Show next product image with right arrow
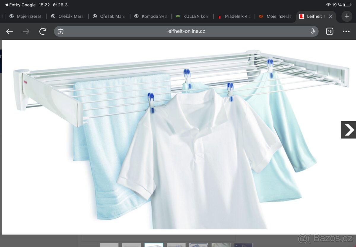Screen dimensions: 356x247 point(348,130)
